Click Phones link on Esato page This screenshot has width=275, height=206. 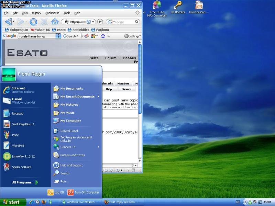click(x=130, y=58)
